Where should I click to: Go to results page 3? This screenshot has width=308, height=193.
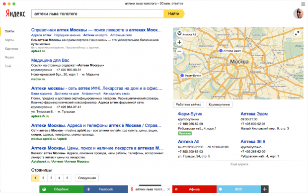point(51,178)
